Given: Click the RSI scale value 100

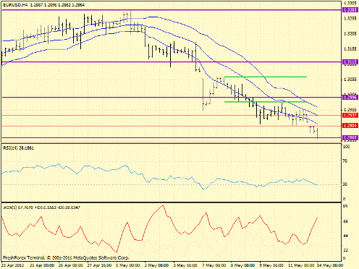Looking at the screenshot, I should [346, 147].
